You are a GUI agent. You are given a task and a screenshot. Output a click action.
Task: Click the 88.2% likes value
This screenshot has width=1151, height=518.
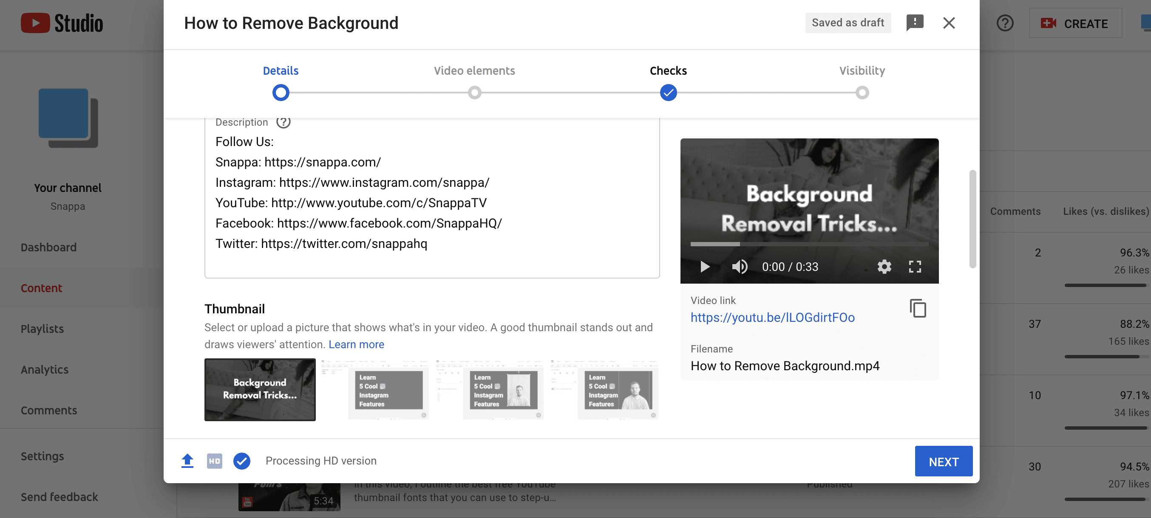coord(1134,324)
